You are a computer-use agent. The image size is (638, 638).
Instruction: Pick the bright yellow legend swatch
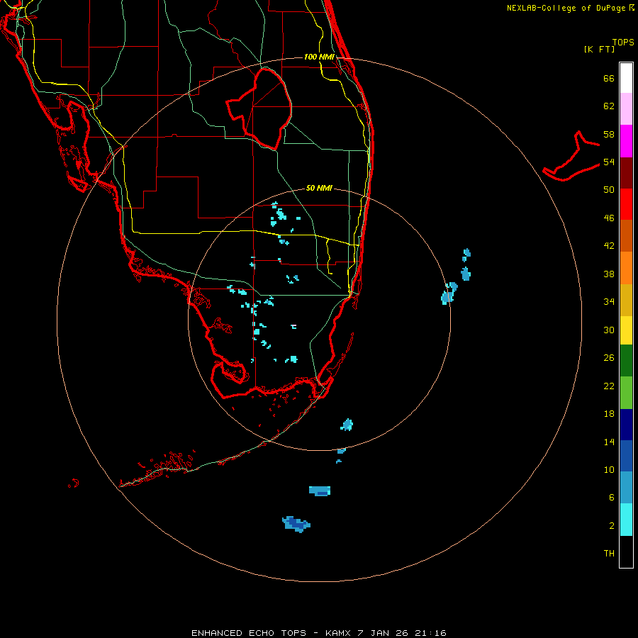[626, 330]
